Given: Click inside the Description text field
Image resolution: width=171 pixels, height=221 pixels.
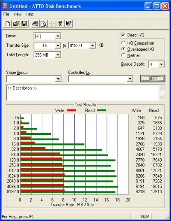Looking at the screenshot, I should (83, 93).
